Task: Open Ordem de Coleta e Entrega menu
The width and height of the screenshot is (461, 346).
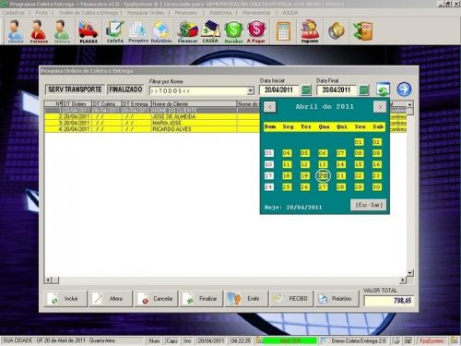Action: [x=89, y=13]
